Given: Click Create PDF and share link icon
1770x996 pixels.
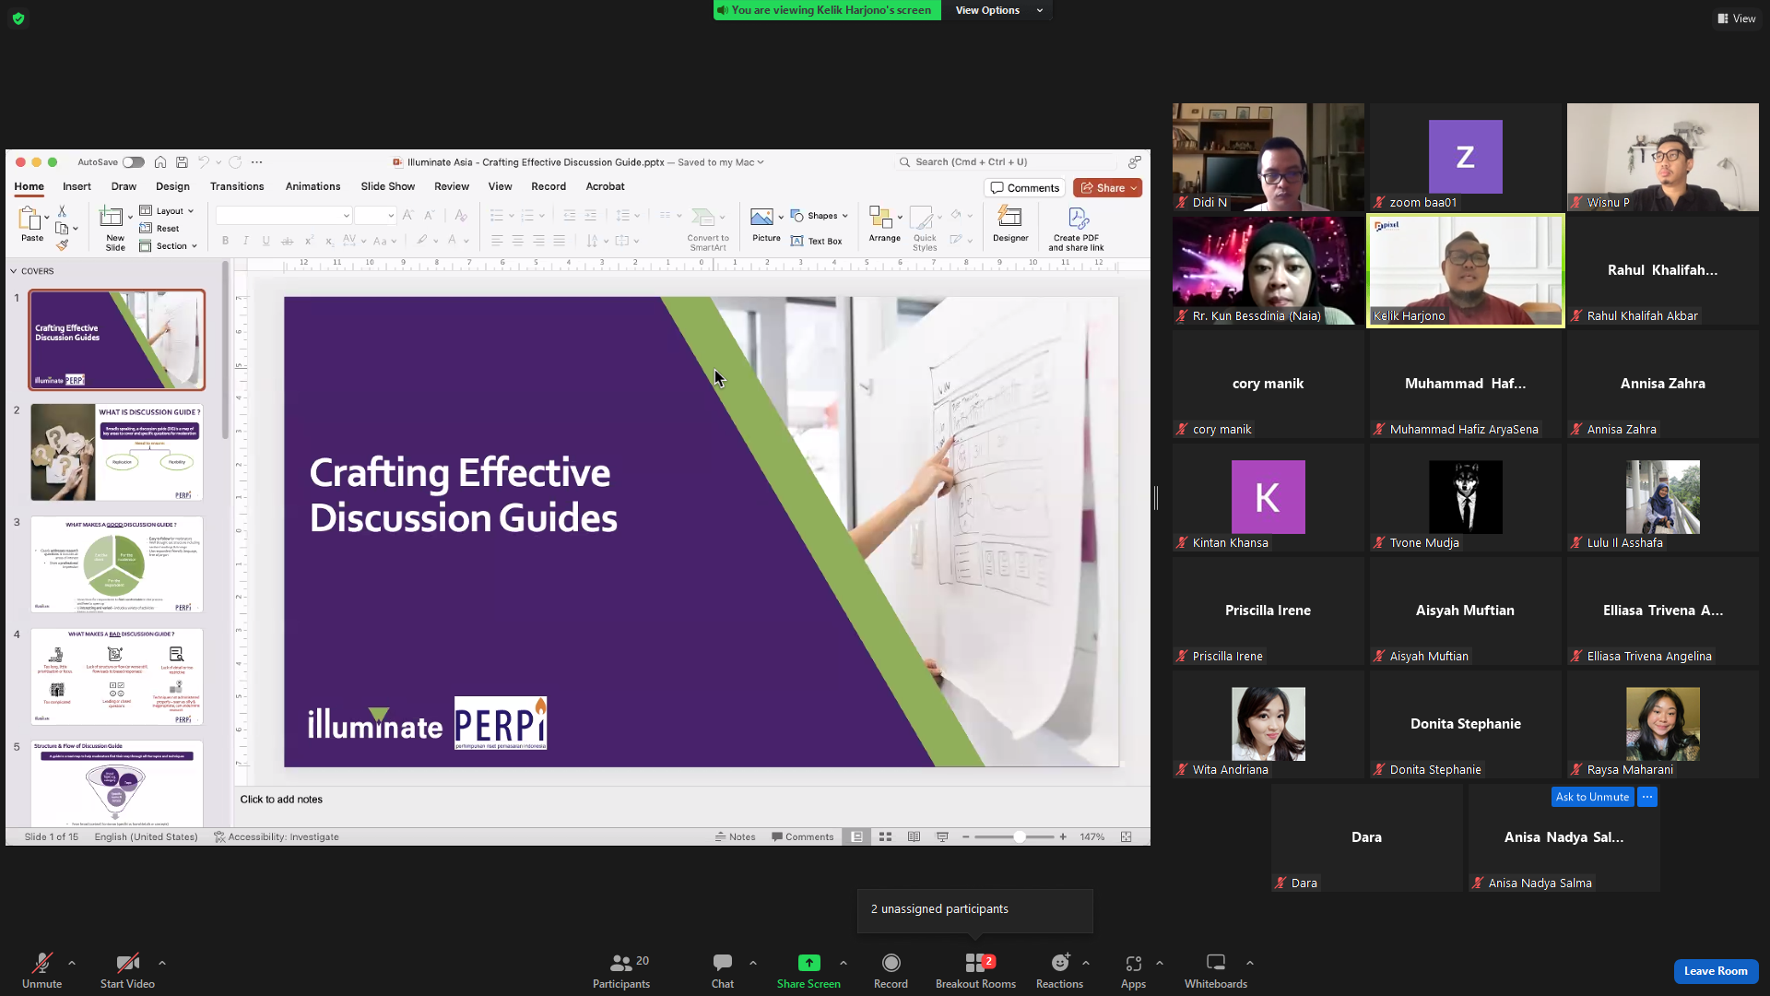Looking at the screenshot, I should (1078, 218).
